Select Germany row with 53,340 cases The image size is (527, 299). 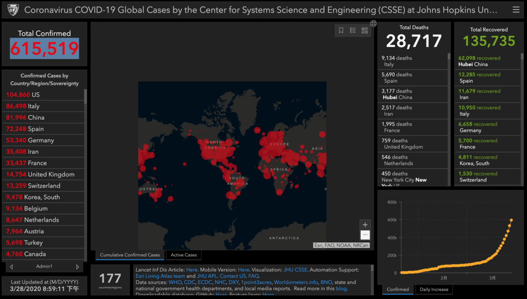pos(43,140)
